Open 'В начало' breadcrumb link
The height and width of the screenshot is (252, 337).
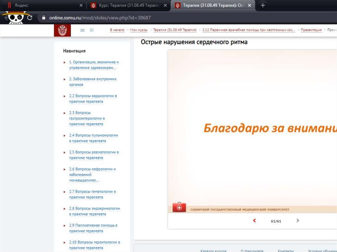click(x=117, y=30)
